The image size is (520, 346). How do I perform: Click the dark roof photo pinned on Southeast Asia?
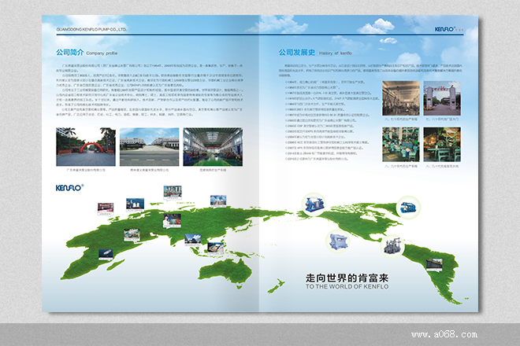(x=192, y=239)
